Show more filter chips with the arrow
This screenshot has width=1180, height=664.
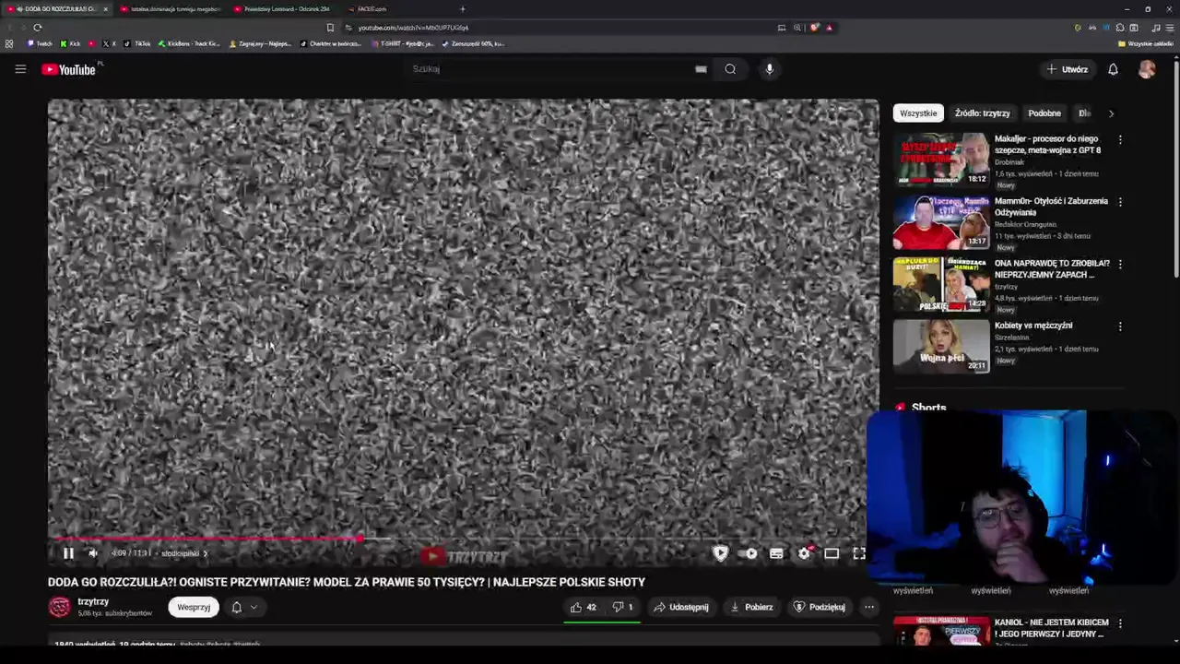pyautogui.click(x=1111, y=113)
